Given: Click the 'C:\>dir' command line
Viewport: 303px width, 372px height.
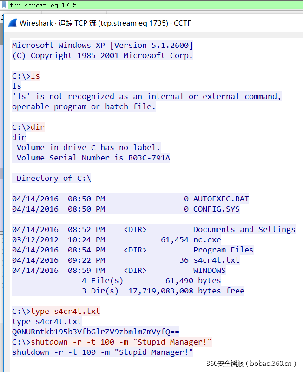Looking at the screenshot, I should (28, 127).
